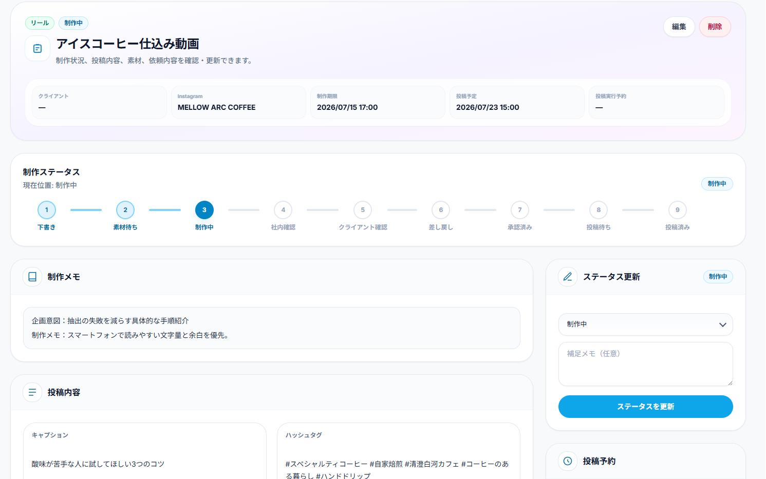Image resolution: width=766 pixels, height=479 pixels.
Task: Click the ハッシュタグ label
Action: point(304,435)
